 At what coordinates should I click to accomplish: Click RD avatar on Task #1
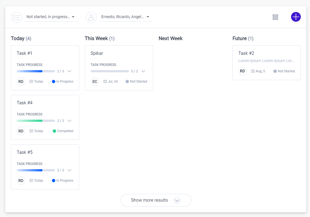21,82
